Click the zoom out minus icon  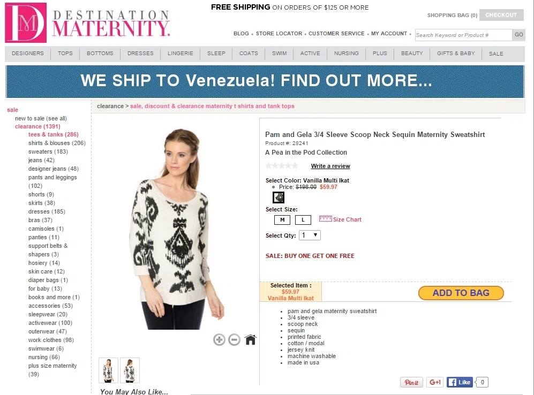click(x=234, y=339)
